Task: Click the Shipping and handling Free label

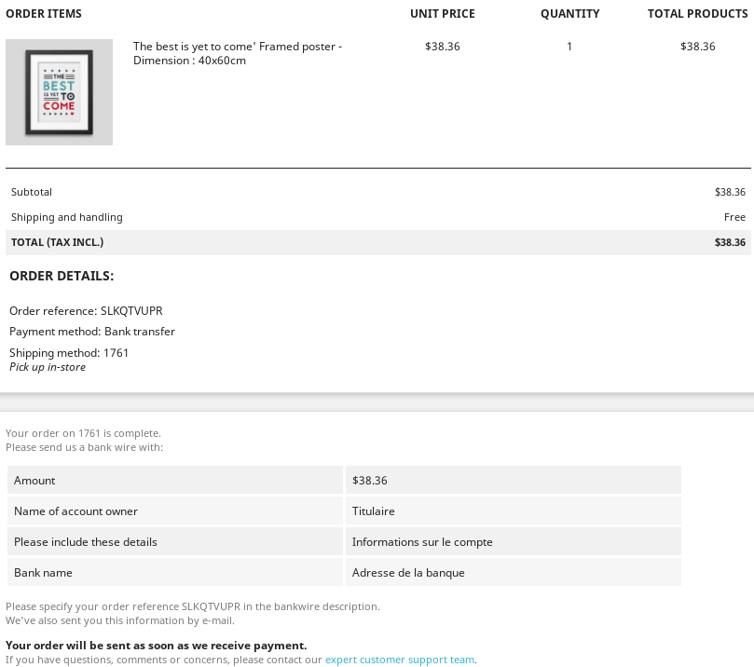Action: point(734,216)
